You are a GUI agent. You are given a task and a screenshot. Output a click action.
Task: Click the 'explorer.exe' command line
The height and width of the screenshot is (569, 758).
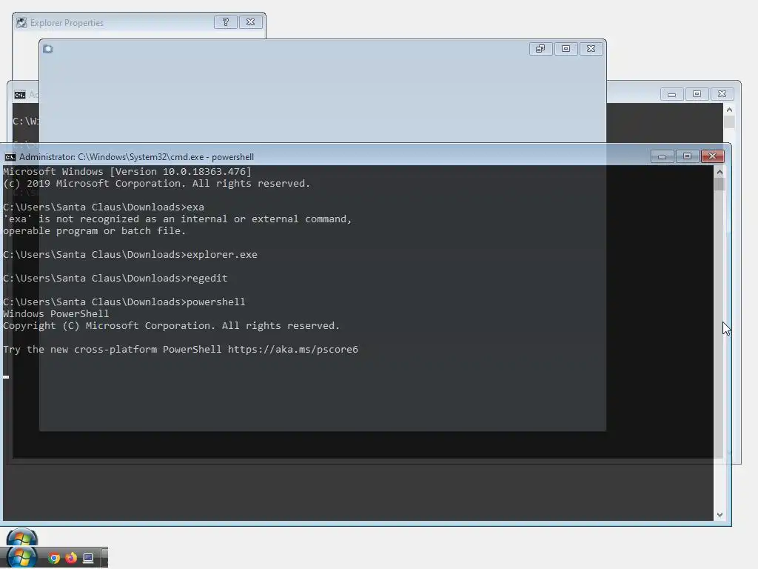[130, 255]
